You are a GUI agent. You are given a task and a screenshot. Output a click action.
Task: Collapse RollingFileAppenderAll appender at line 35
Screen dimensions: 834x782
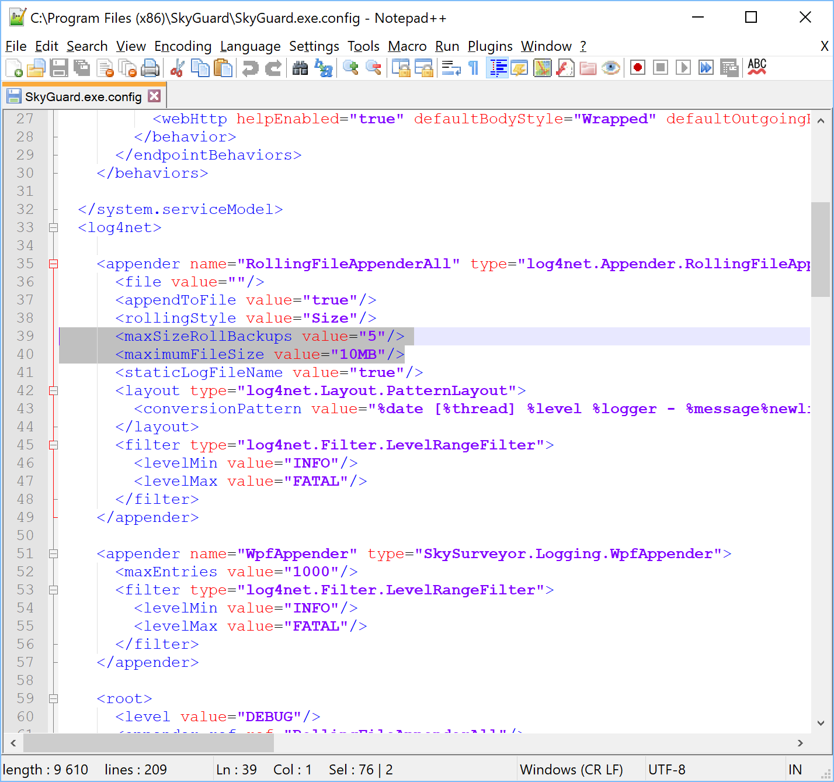click(53, 264)
